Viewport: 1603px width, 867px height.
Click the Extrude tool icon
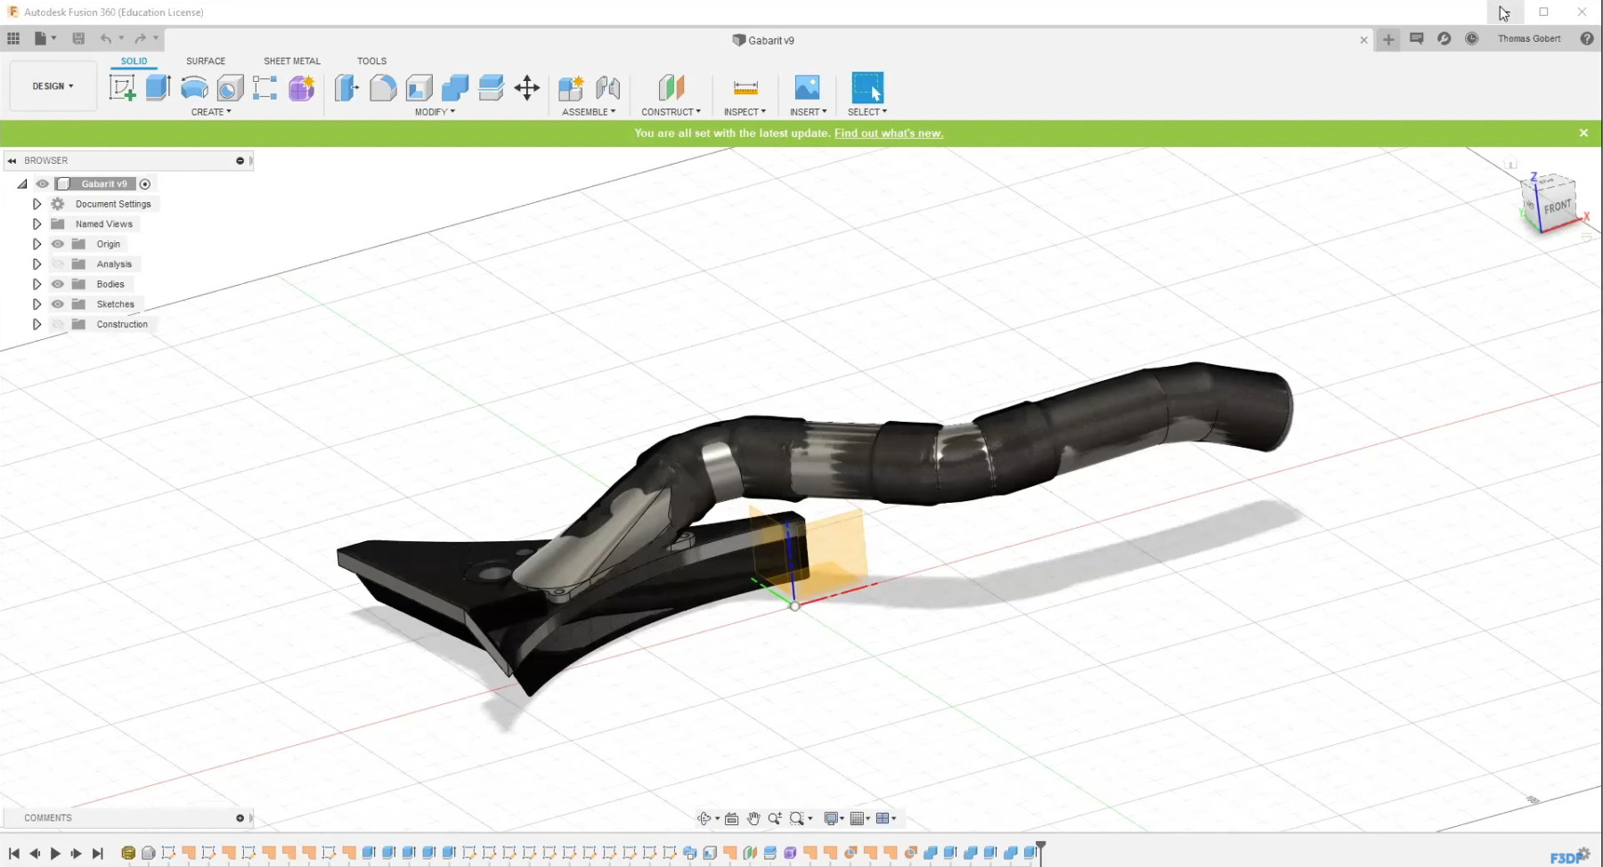pyautogui.click(x=158, y=87)
